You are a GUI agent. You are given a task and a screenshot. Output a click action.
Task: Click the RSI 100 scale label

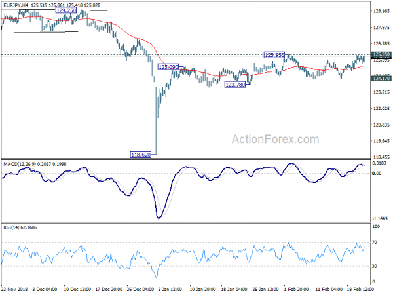376,227
